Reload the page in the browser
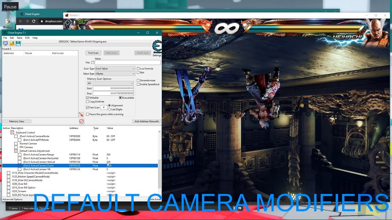Image resolution: width=392 pixels, height=220 pixels. tap(34, 21)
